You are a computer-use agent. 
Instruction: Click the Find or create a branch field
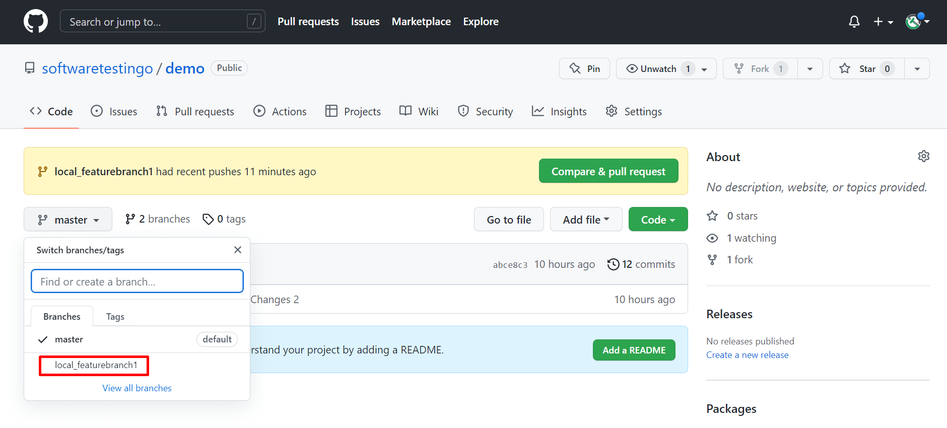click(137, 281)
